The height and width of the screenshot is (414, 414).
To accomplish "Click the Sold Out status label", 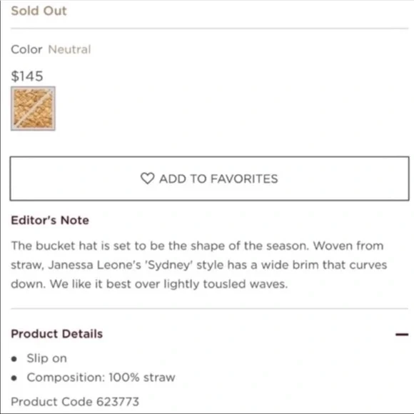I will click(39, 11).
